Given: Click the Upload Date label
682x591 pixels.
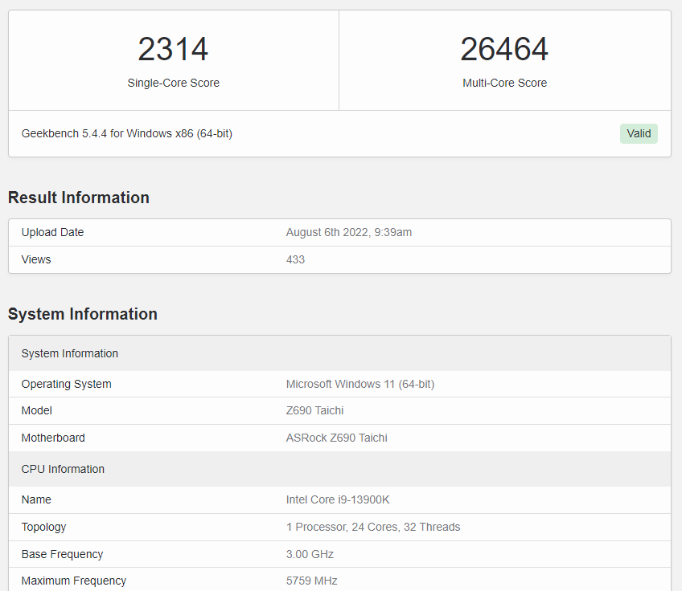Looking at the screenshot, I should (52, 232).
